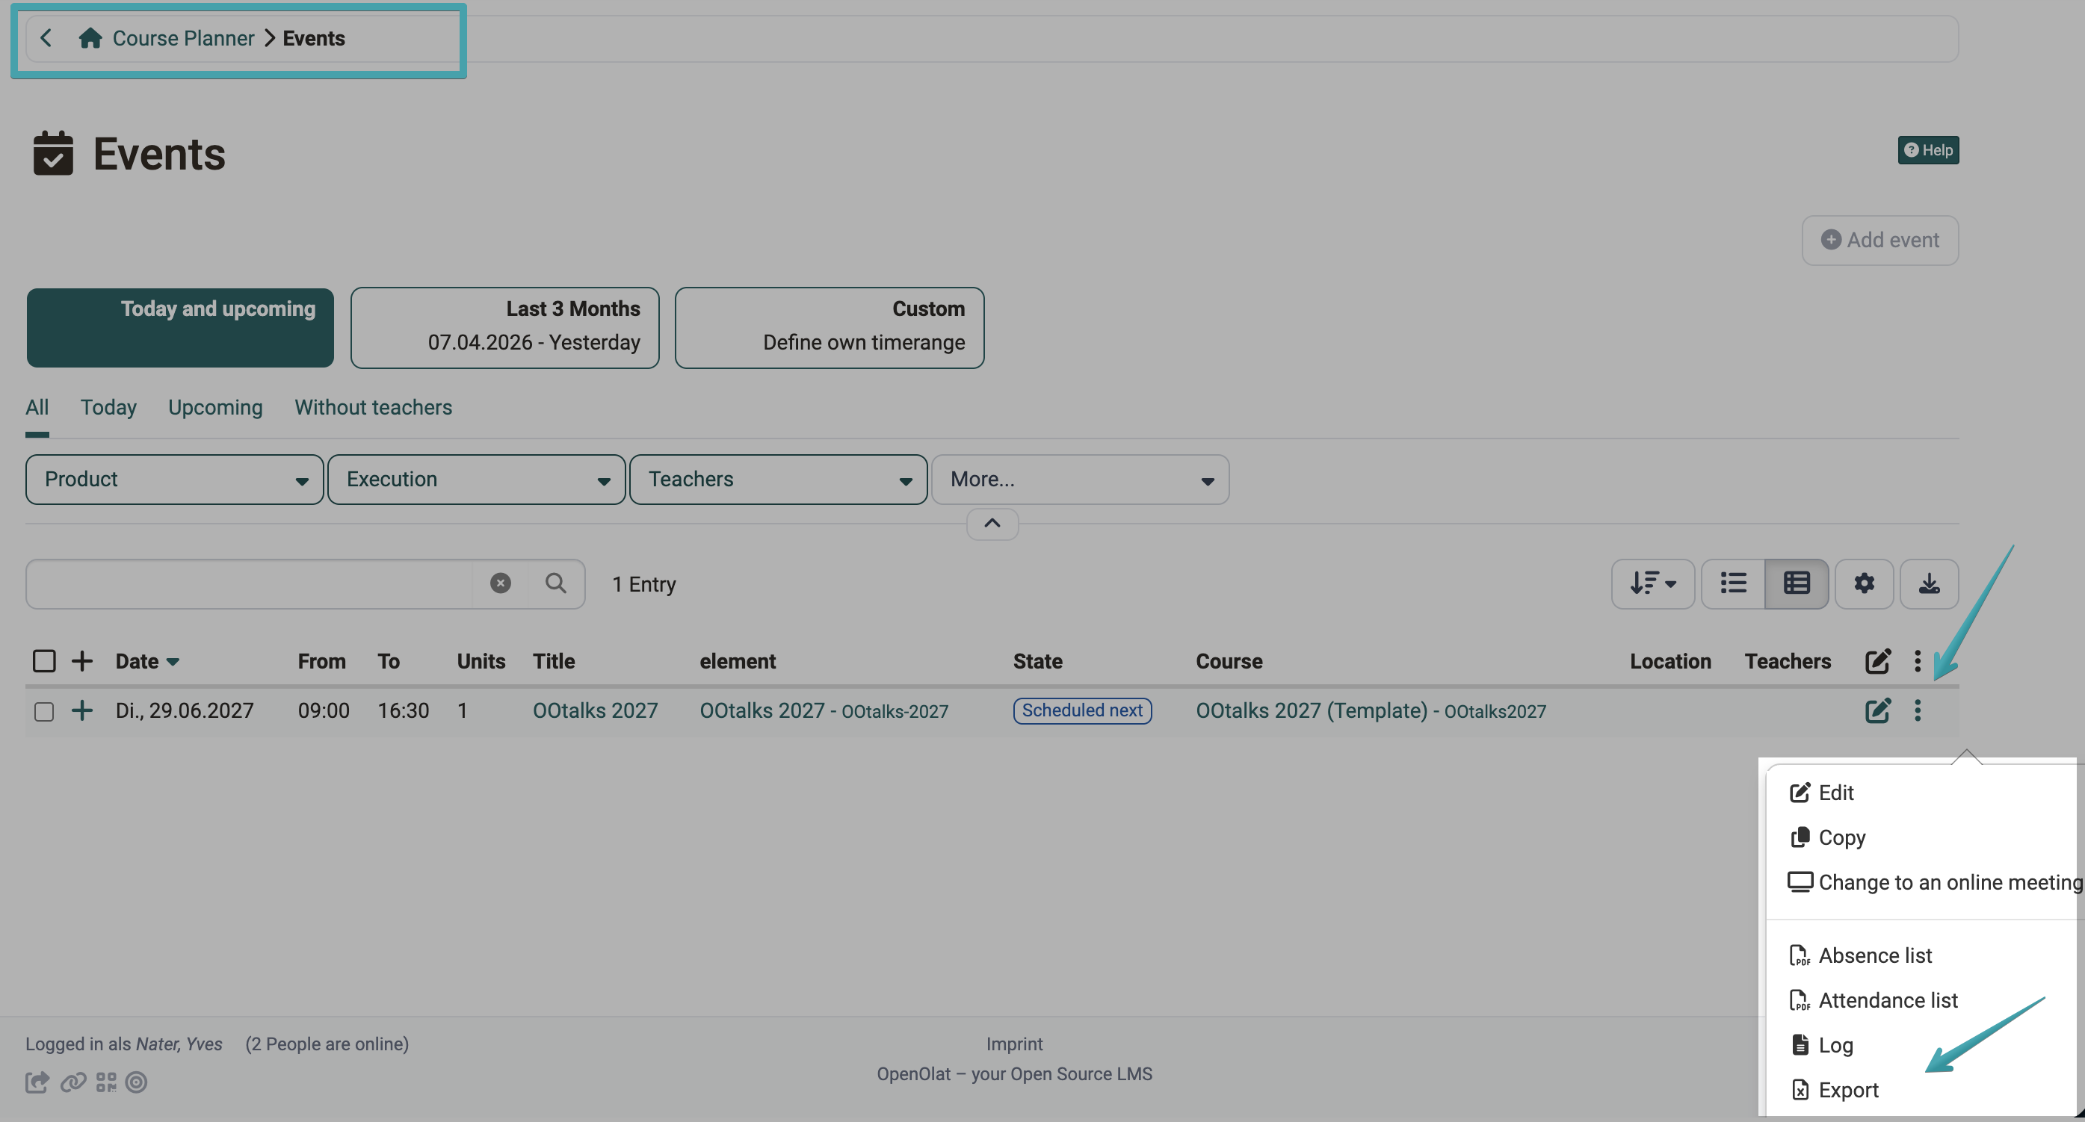The width and height of the screenshot is (2085, 1122).
Task: Open the Teachers filter dropdown
Action: pyautogui.click(x=779, y=479)
